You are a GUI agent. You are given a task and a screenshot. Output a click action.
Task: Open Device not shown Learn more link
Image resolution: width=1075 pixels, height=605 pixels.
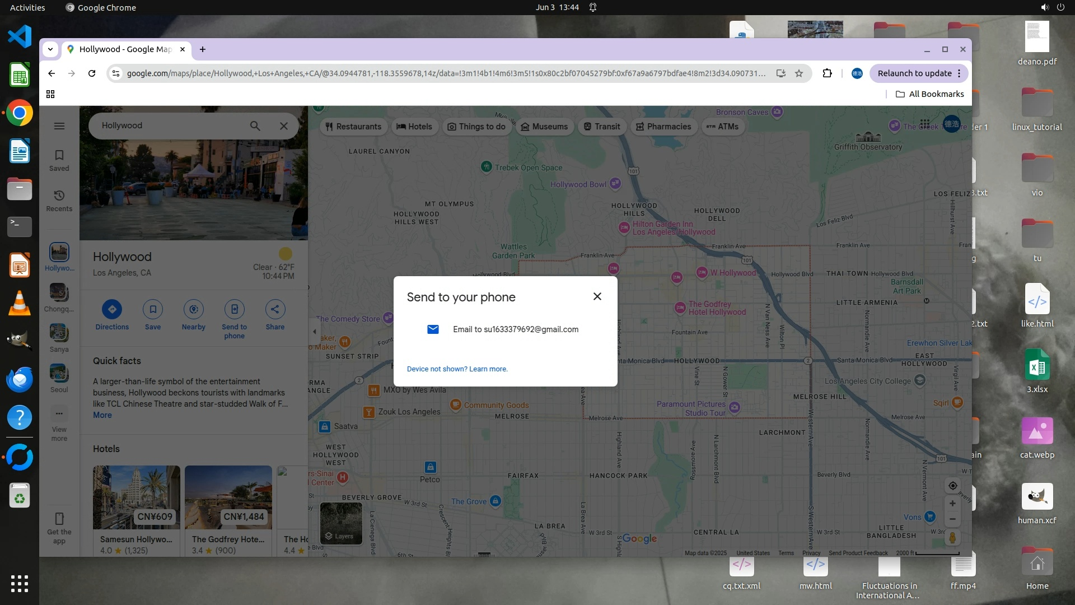coord(457,369)
